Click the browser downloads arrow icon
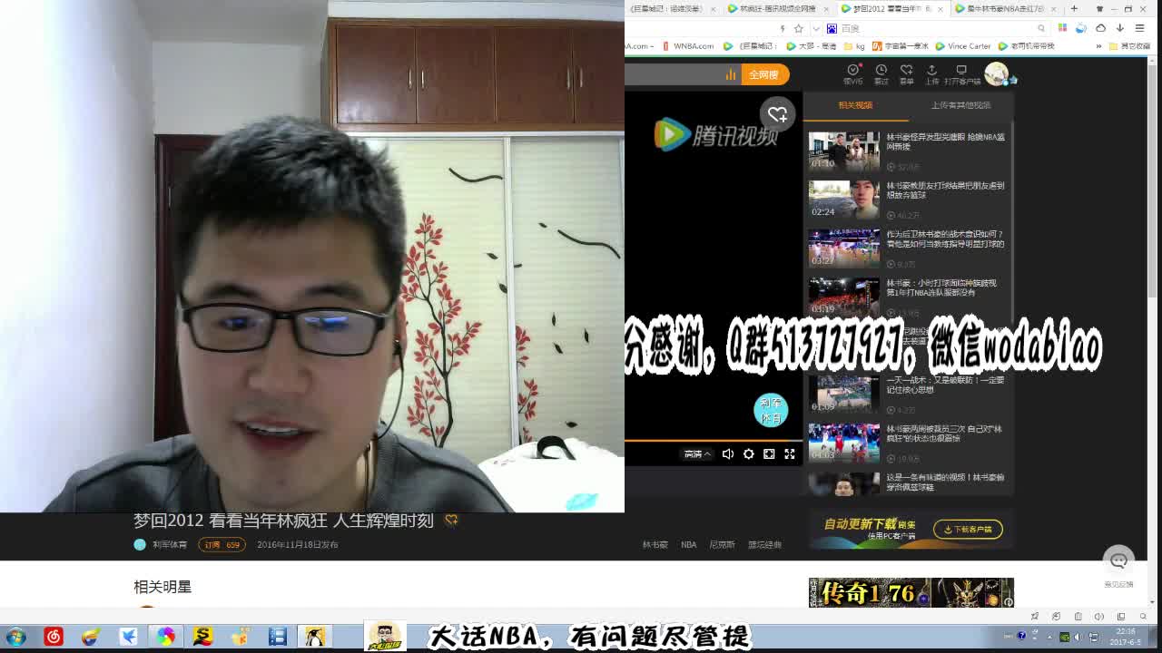1162x653 pixels. (1120, 28)
